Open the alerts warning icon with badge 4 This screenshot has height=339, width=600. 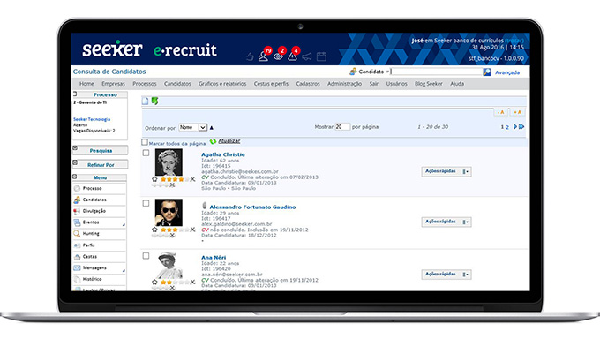pyautogui.click(x=292, y=56)
